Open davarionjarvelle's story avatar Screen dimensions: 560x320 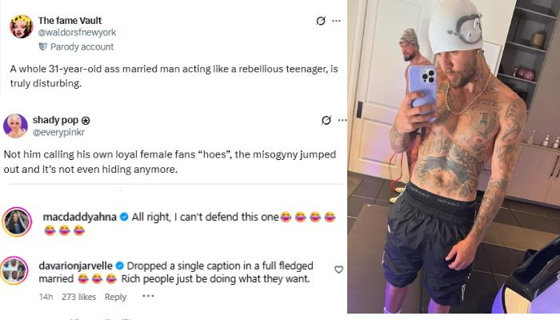[14, 270]
